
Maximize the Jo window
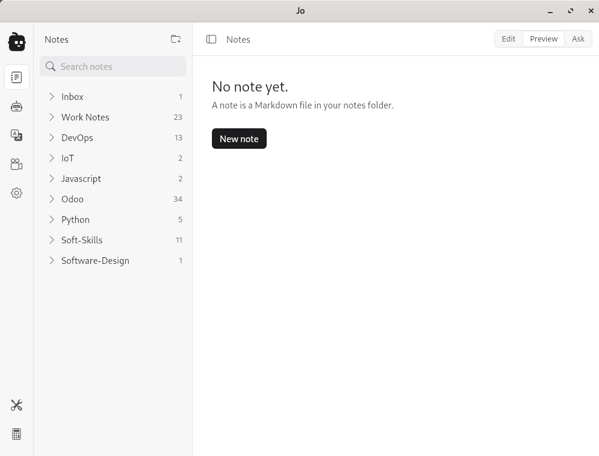point(570,11)
